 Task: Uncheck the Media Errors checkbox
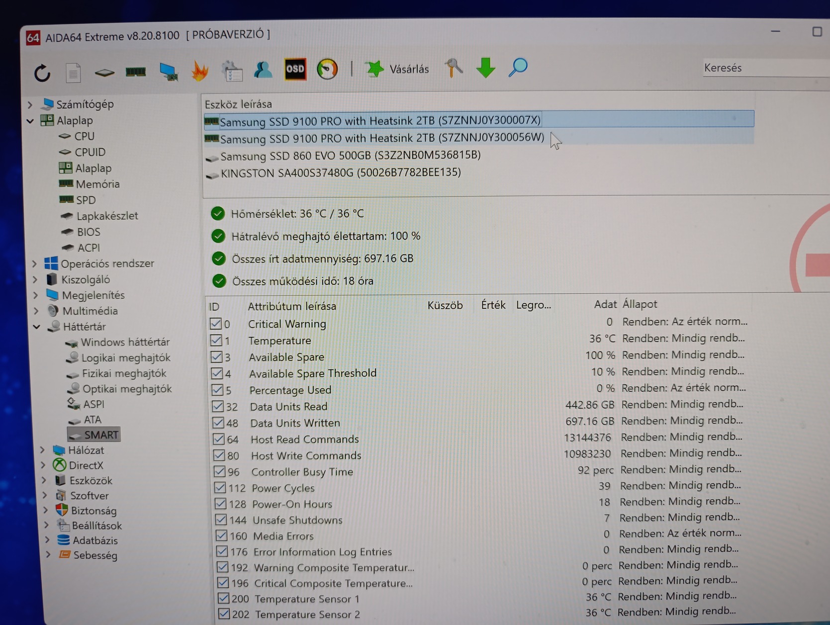[221, 536]
